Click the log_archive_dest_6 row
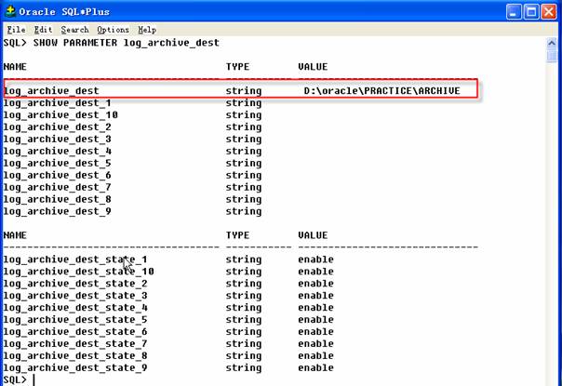Screen dimensions: 562x386 click(x=133, y=175)
